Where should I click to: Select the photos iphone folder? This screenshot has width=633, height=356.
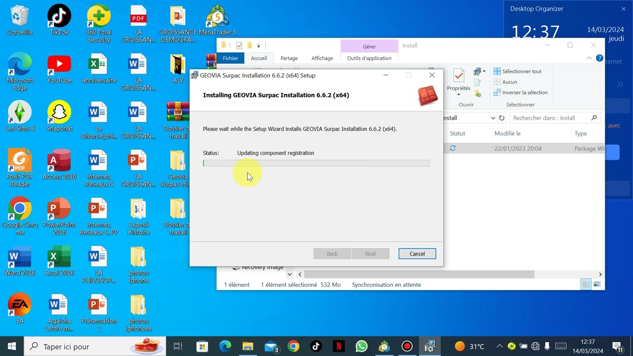138,265
